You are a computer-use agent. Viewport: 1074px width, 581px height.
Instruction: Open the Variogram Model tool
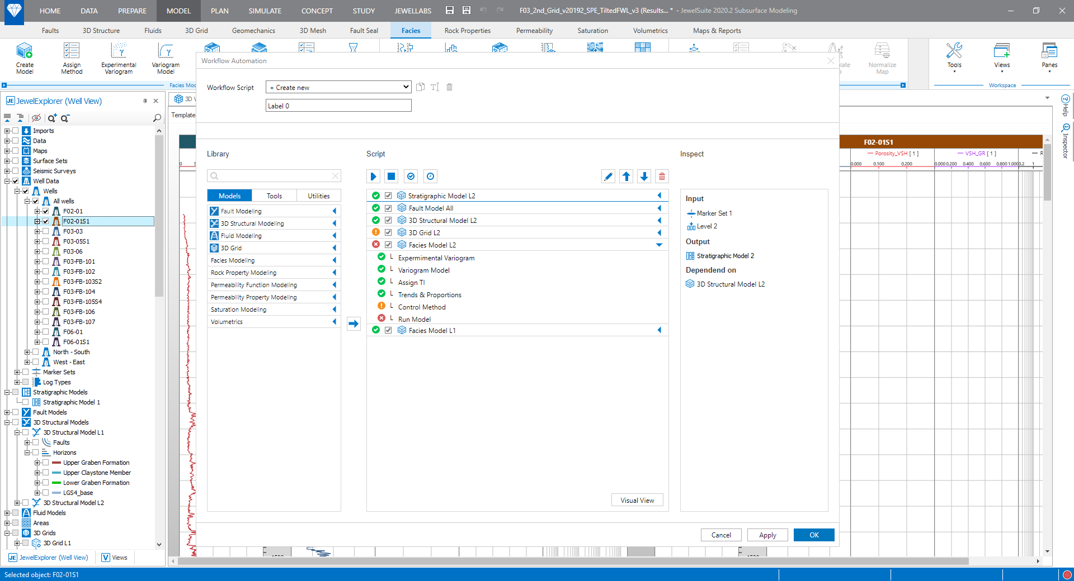tap(166, 58)
